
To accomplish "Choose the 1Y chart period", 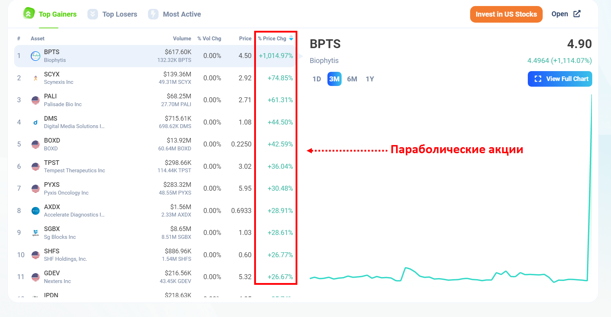I will coord(370,79).
